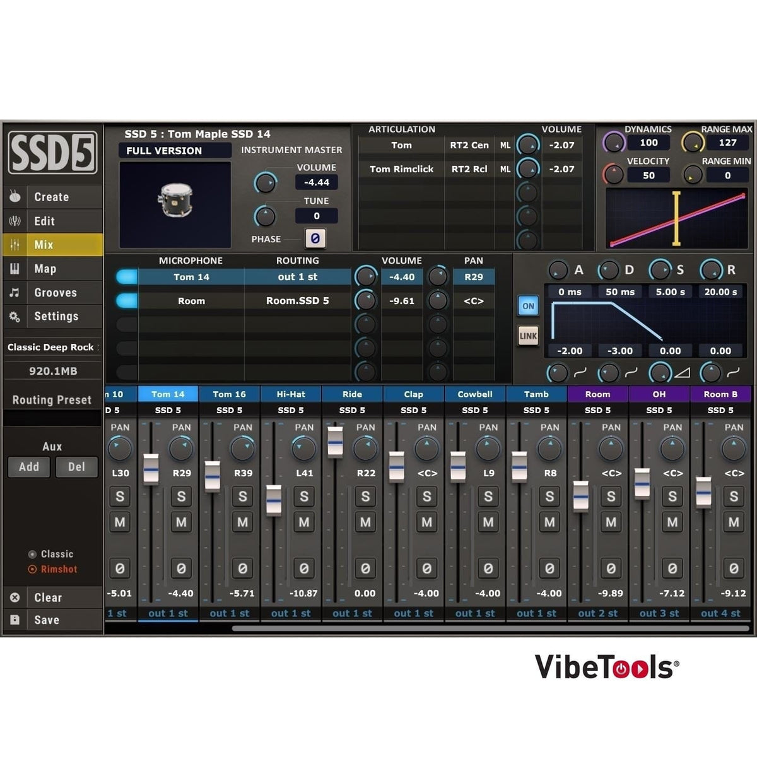Toggle the instrument master phase button

(315, 238)
